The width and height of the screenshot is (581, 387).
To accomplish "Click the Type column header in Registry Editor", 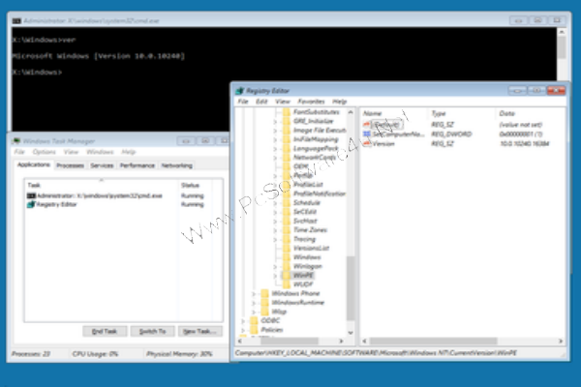I will (x=462, y=114).
